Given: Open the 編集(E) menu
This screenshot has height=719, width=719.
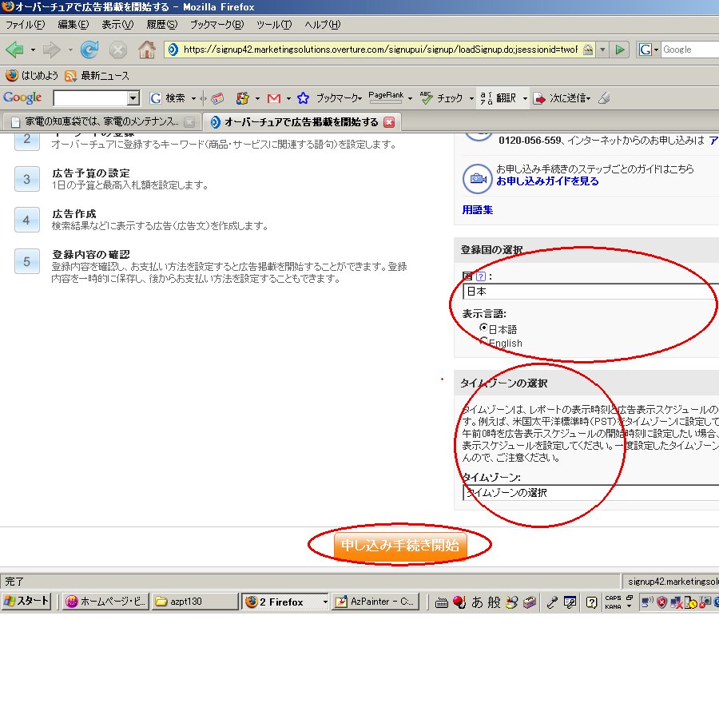Looking at the screenshot, I should click(x=73, y=24).
